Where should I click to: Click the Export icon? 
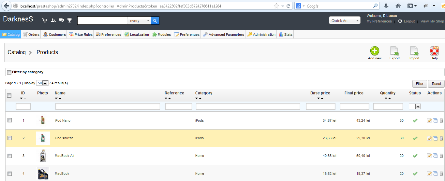[x=394, y=51]
